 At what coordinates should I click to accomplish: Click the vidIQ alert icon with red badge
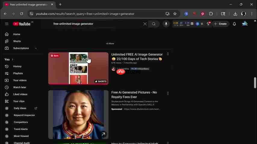tap(209, 24)
